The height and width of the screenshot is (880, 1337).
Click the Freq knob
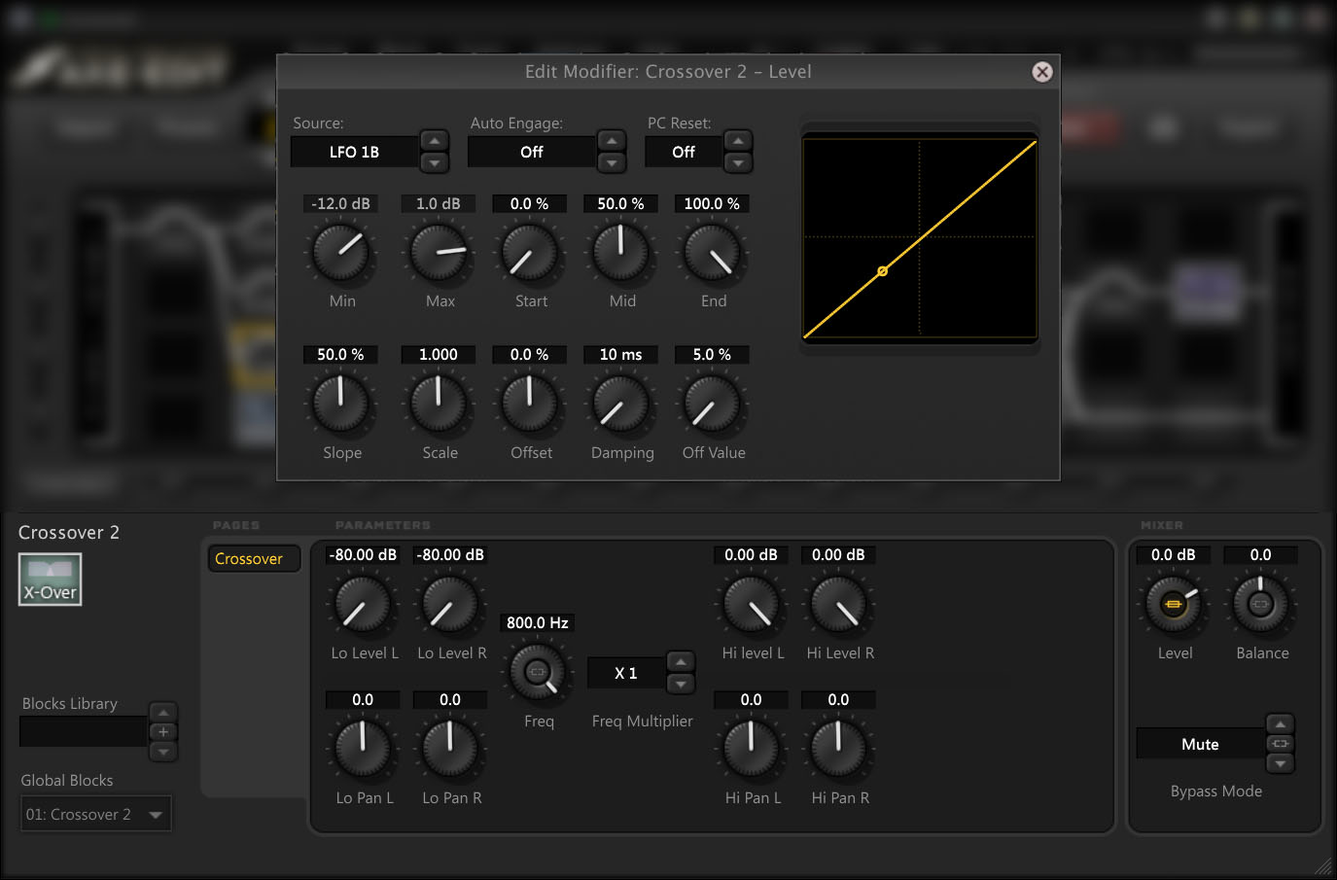click(538, 672)
